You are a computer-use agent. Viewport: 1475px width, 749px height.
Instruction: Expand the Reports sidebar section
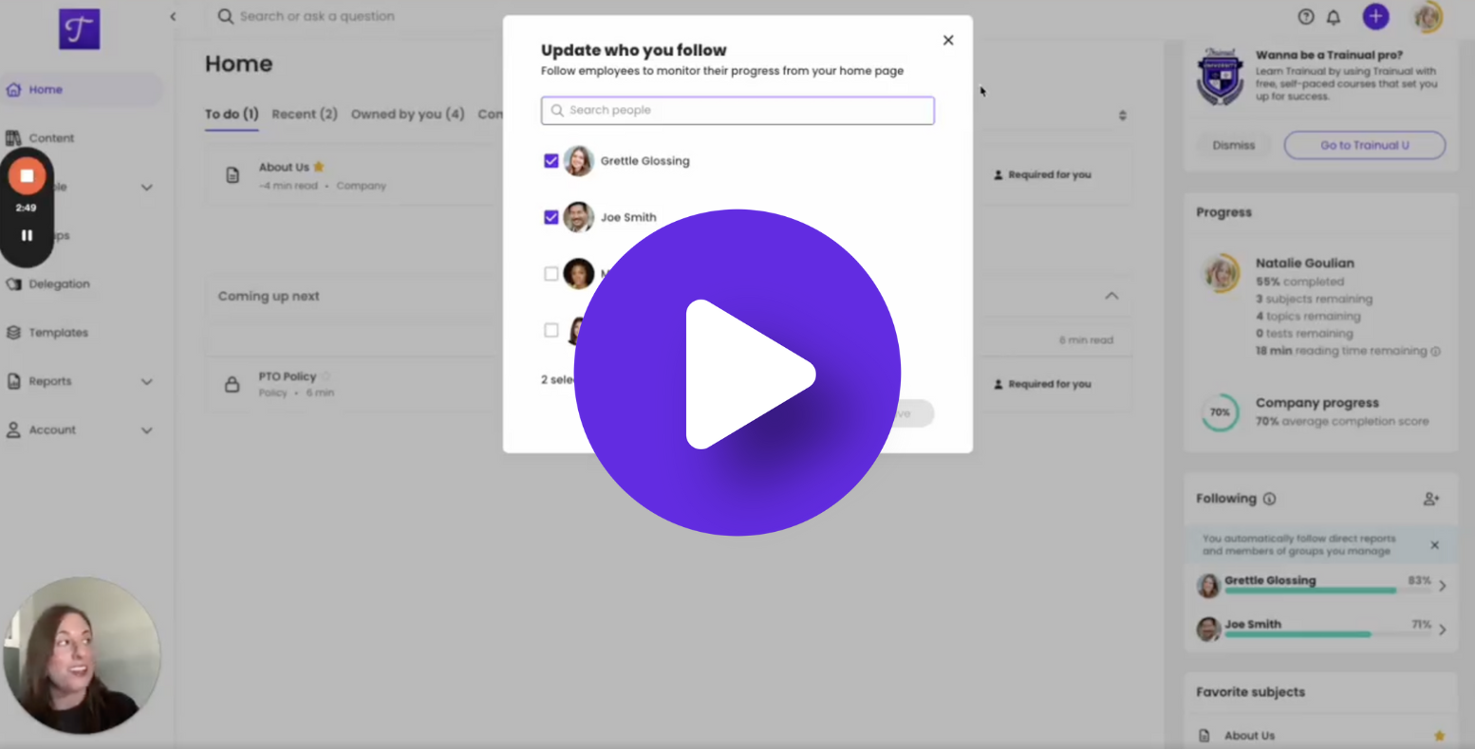click(147, 381)
